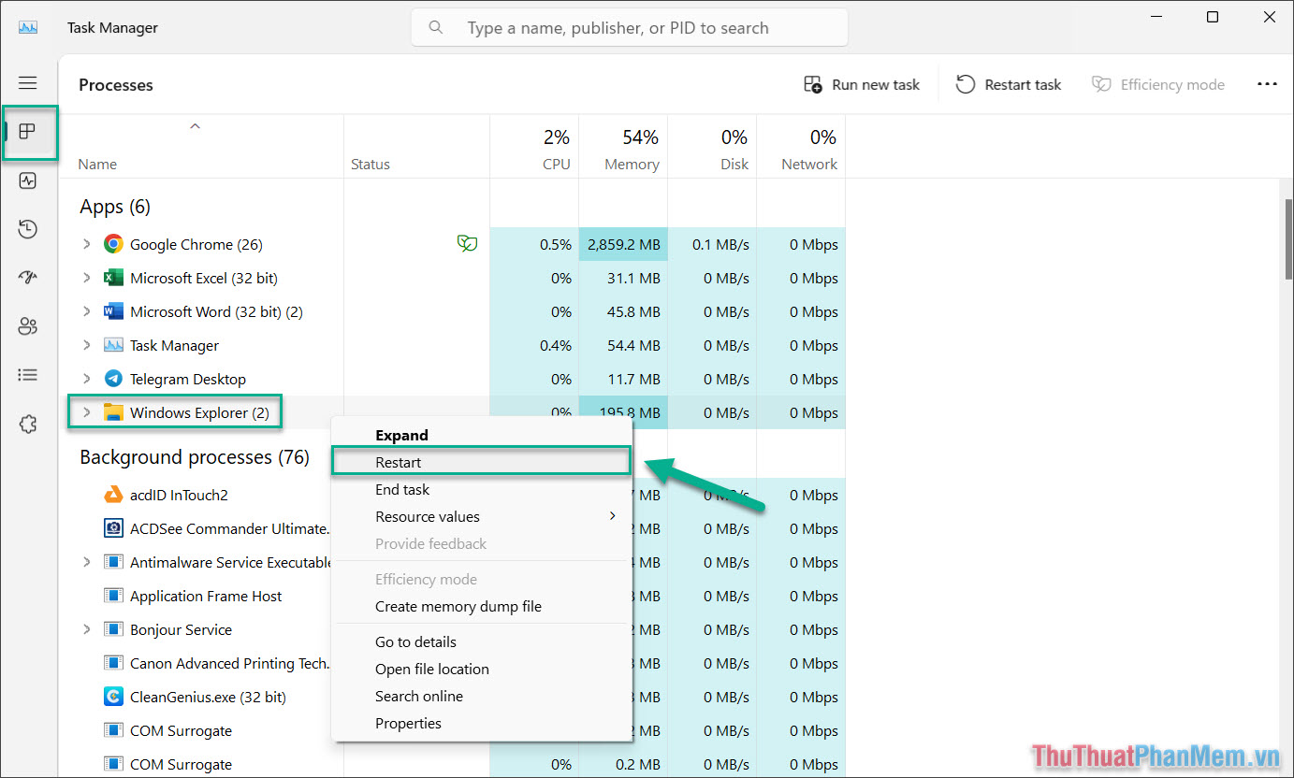The width and height of the screenshot is (1294, 778).
Task: Click the Apps (6) group heading
Action: [x=115, y=207]
